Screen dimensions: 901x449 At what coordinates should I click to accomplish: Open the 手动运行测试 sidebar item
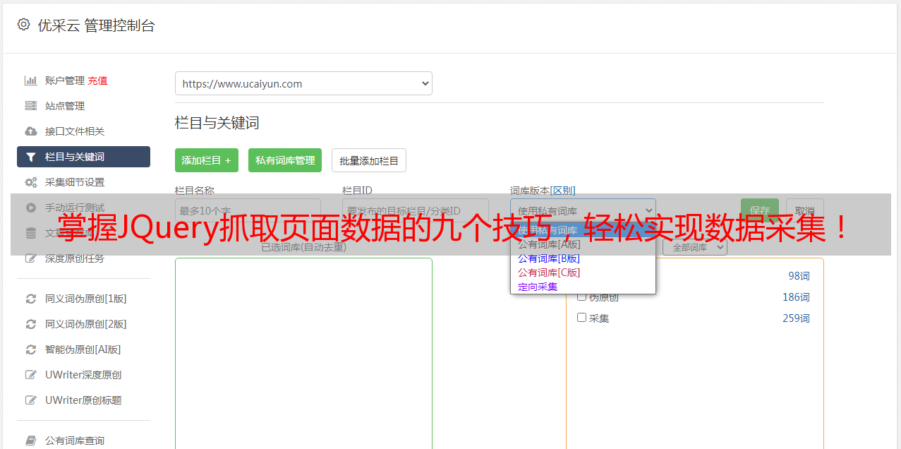(x=83, y=208)
